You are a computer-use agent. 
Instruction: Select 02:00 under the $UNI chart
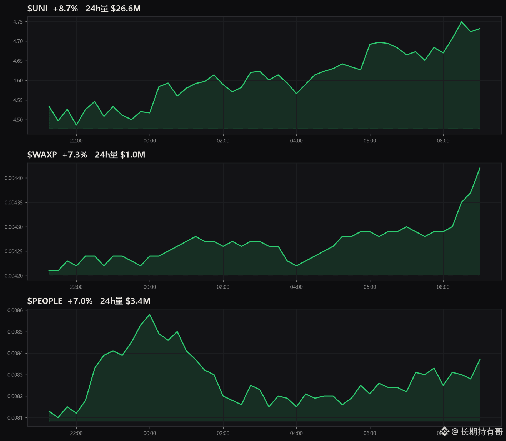[223, 141]
